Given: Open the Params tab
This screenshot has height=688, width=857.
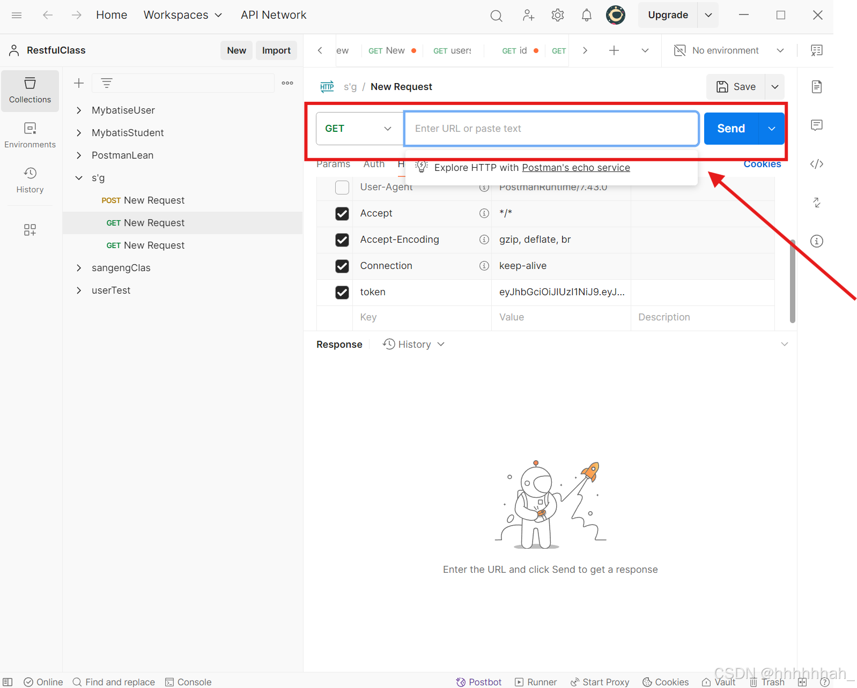Looking at the screenshot, I should coord(333,164).
